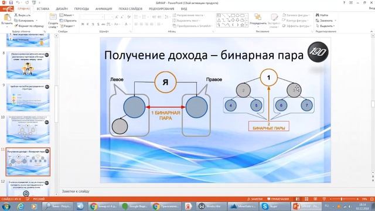The width and height of the screenshot is (375, 211).
Task: Toggle strikethrough abc formatting
Action: click(x=103, y=24)
